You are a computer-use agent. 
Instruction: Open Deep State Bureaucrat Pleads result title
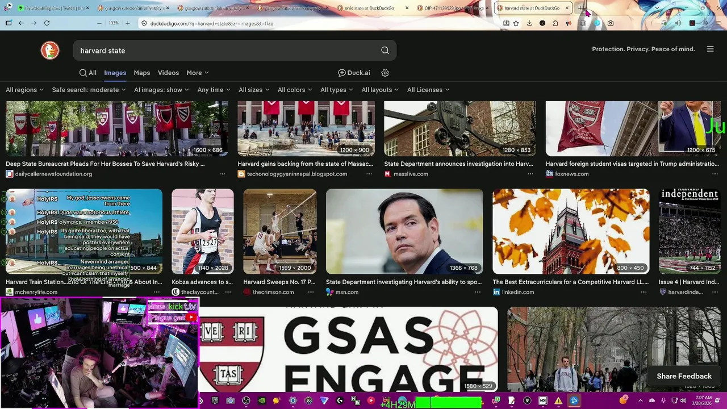105,164
